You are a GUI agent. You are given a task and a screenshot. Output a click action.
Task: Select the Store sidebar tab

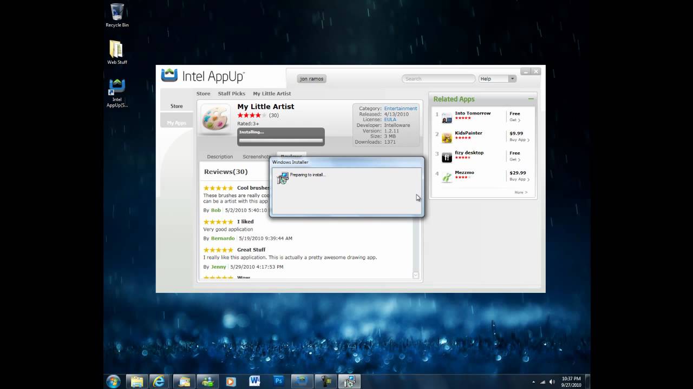coord(176,106)
